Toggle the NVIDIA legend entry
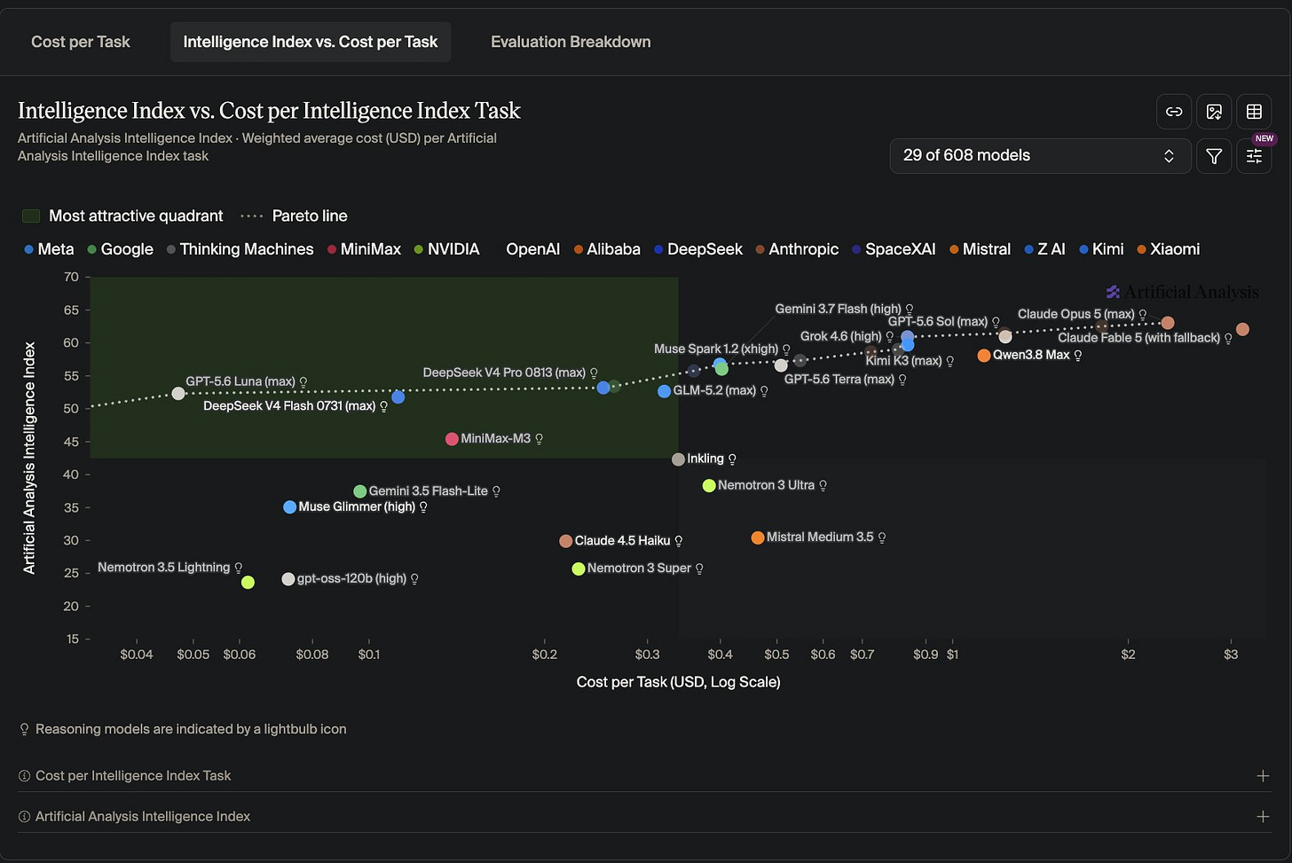 [x=446, y=249]
